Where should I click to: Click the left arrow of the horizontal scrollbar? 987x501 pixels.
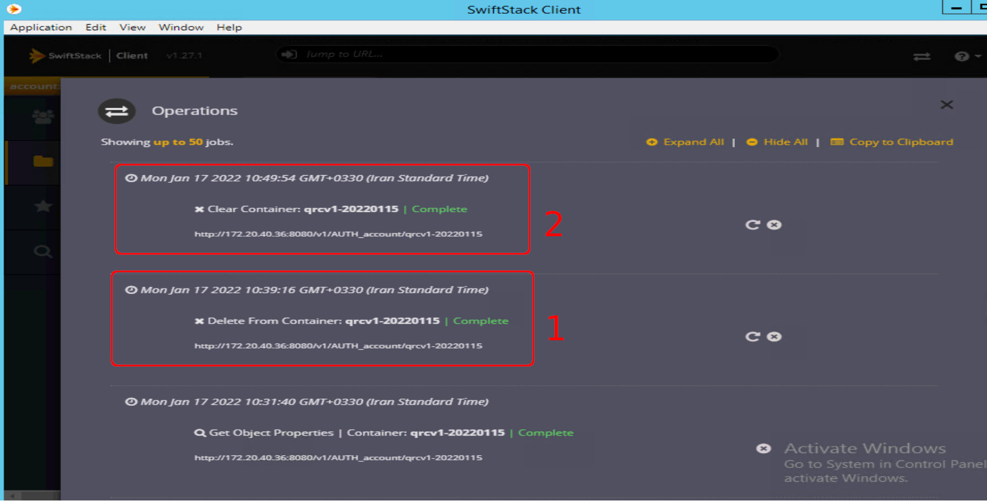(12, 496)
